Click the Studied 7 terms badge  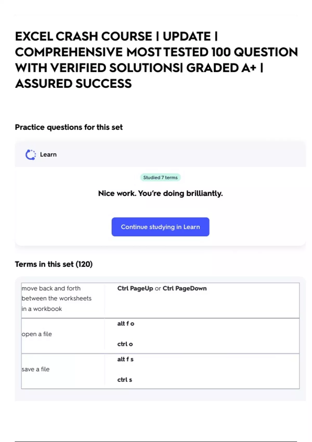point(160,178)
